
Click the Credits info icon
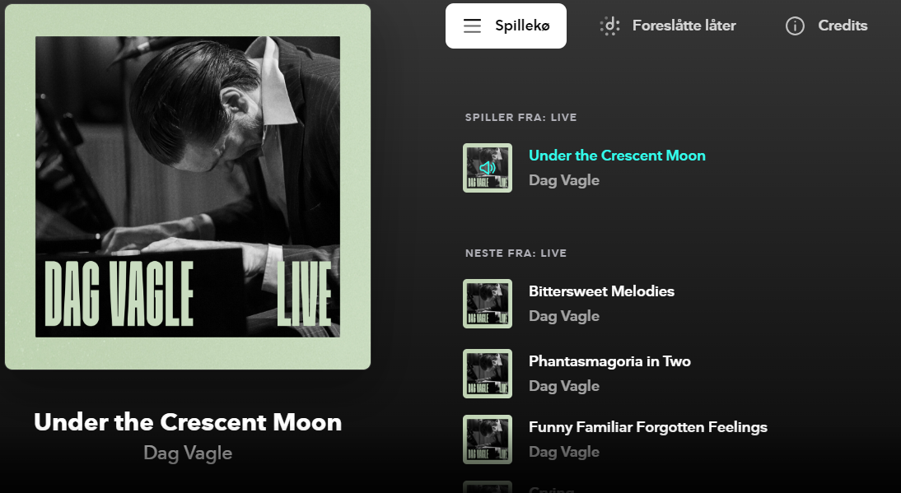(795, 26)
